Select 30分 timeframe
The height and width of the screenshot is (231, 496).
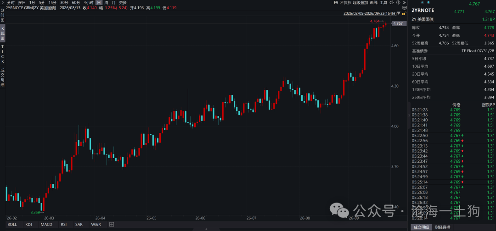[x=64, y=3]
